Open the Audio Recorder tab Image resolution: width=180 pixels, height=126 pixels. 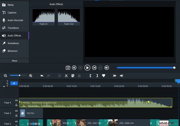(x=14, y=20)
